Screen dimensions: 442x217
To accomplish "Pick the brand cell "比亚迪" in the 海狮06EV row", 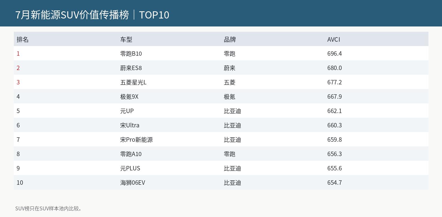I will coord(233,183).
